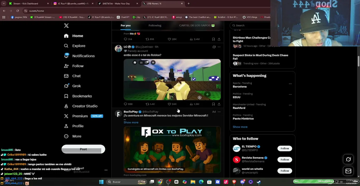360x186 pixels.
Task: Open Creator Studio
Action: [81, 106]
